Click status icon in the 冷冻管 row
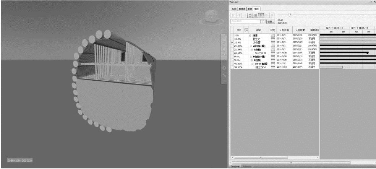This screenshot has height=169, width=376. [273, 42]
